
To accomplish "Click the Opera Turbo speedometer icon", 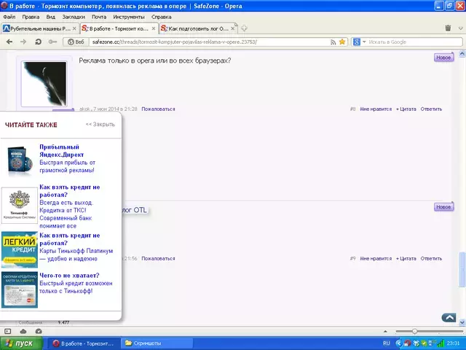I will coord(39,331).
